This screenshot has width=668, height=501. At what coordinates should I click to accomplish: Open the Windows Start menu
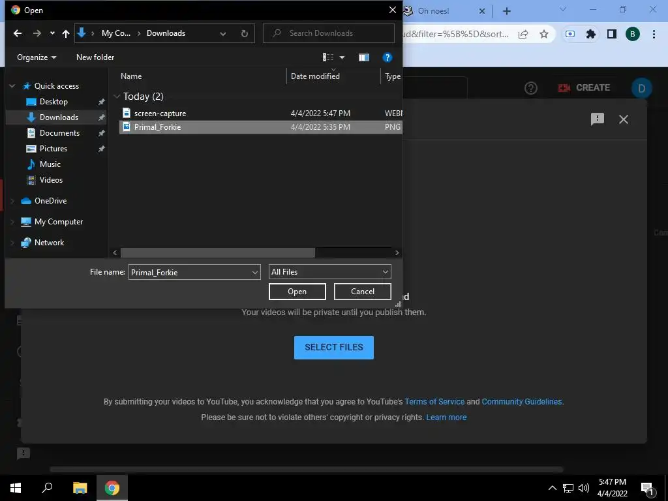tap(16, 488)
